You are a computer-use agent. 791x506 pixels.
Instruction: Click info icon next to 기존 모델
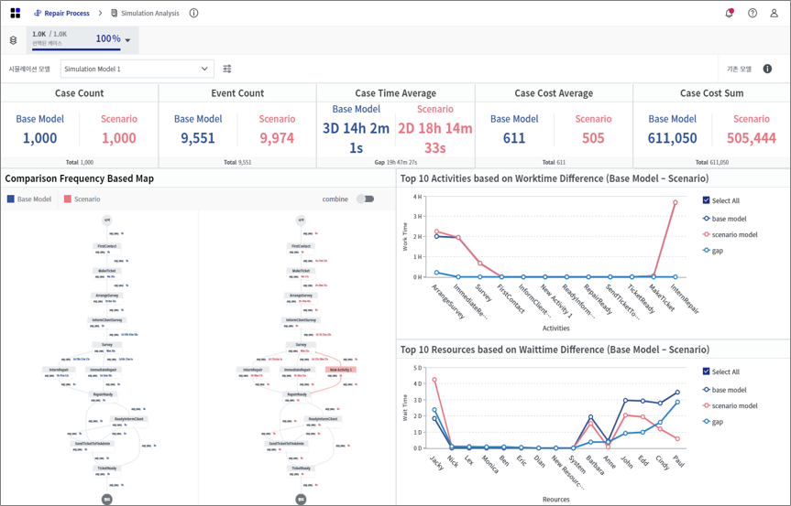[x=767, y=70]
